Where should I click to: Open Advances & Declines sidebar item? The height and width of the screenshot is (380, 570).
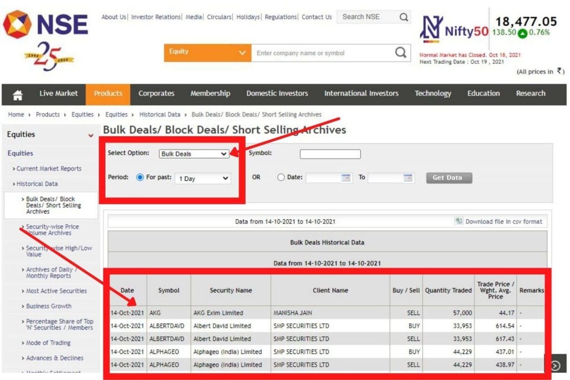click(x=55, y=358)
